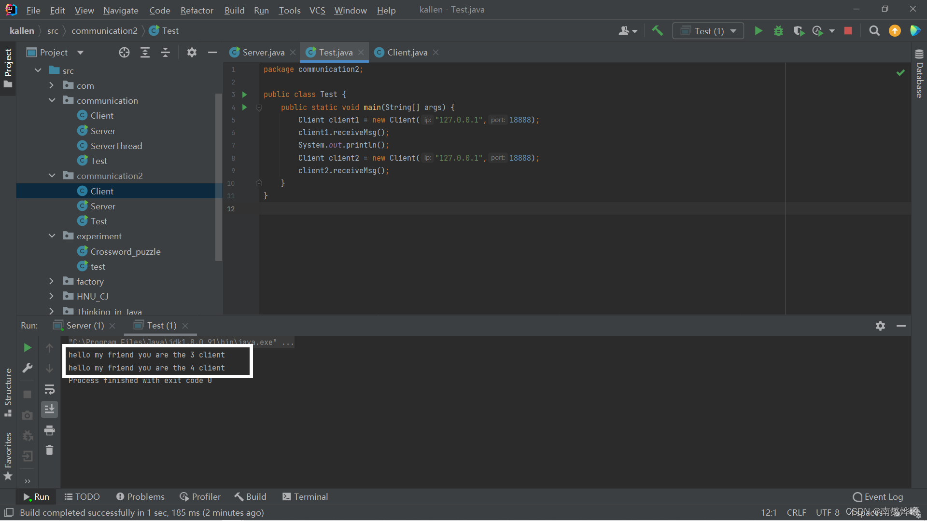Open Structure side tool window
This screenshot has height=521, width=927.
coord(8,392)
